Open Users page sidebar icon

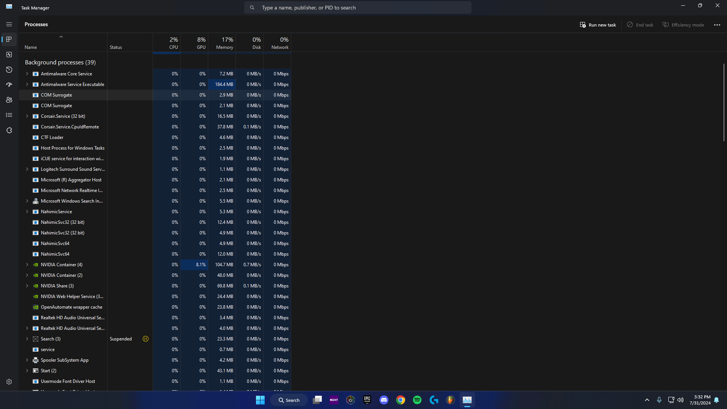[x=9, y=100]
